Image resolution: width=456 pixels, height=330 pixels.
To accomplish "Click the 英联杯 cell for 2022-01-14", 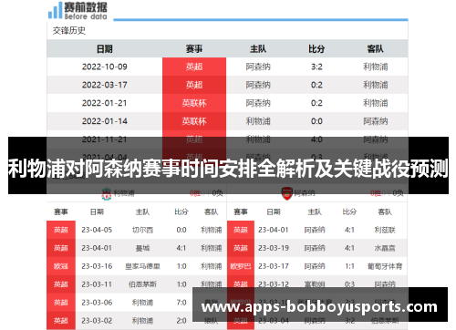I will pyautogui.click(x=194, y=121).
